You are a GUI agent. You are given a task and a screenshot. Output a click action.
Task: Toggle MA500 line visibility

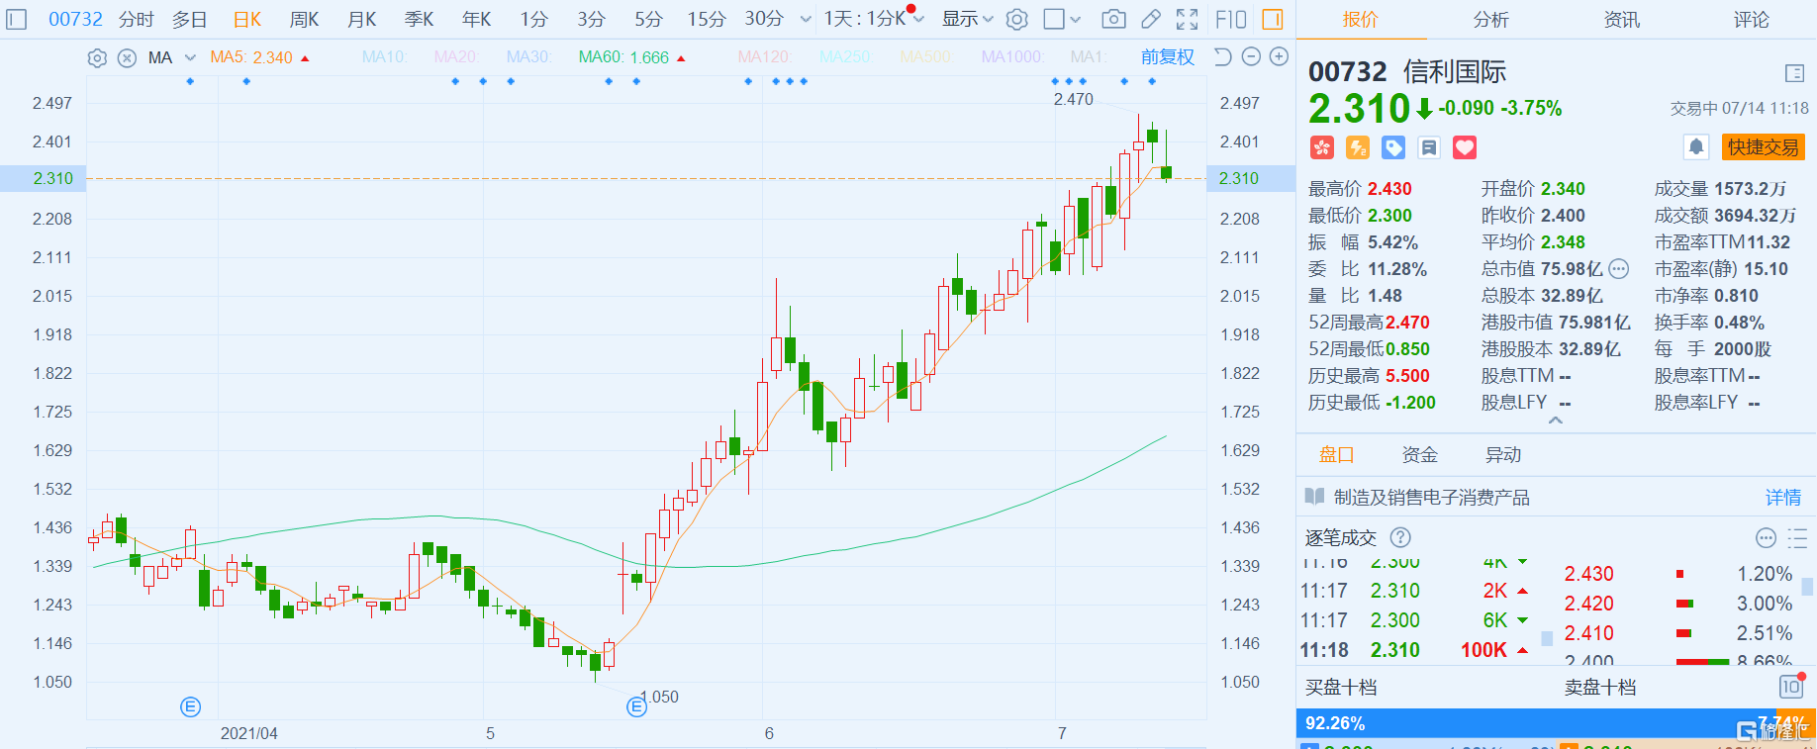click(x=925, y=57)
